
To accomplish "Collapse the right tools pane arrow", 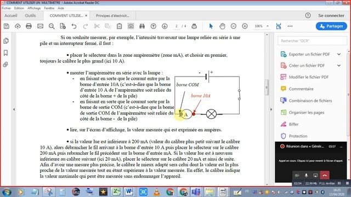I will pyautogui.click(x=271, y=109).
